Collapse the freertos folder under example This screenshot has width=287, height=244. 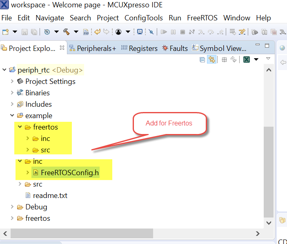(20, 127)
